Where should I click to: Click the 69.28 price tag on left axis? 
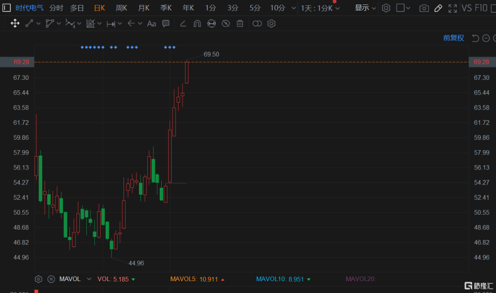17,62
